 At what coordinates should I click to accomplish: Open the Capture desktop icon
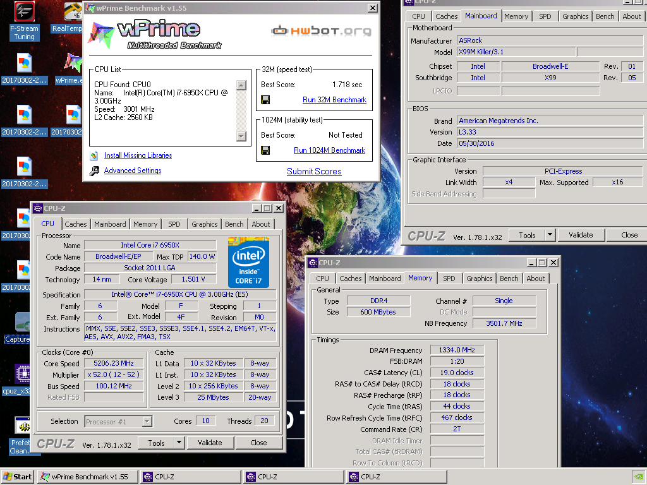(18, 328)
